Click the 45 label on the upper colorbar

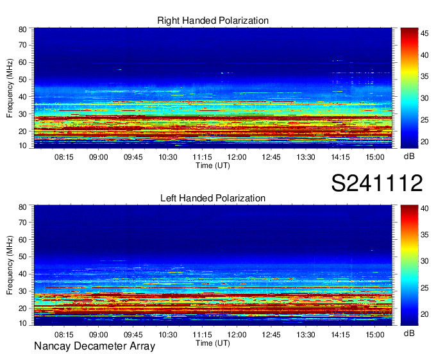(x=424, y=33)
